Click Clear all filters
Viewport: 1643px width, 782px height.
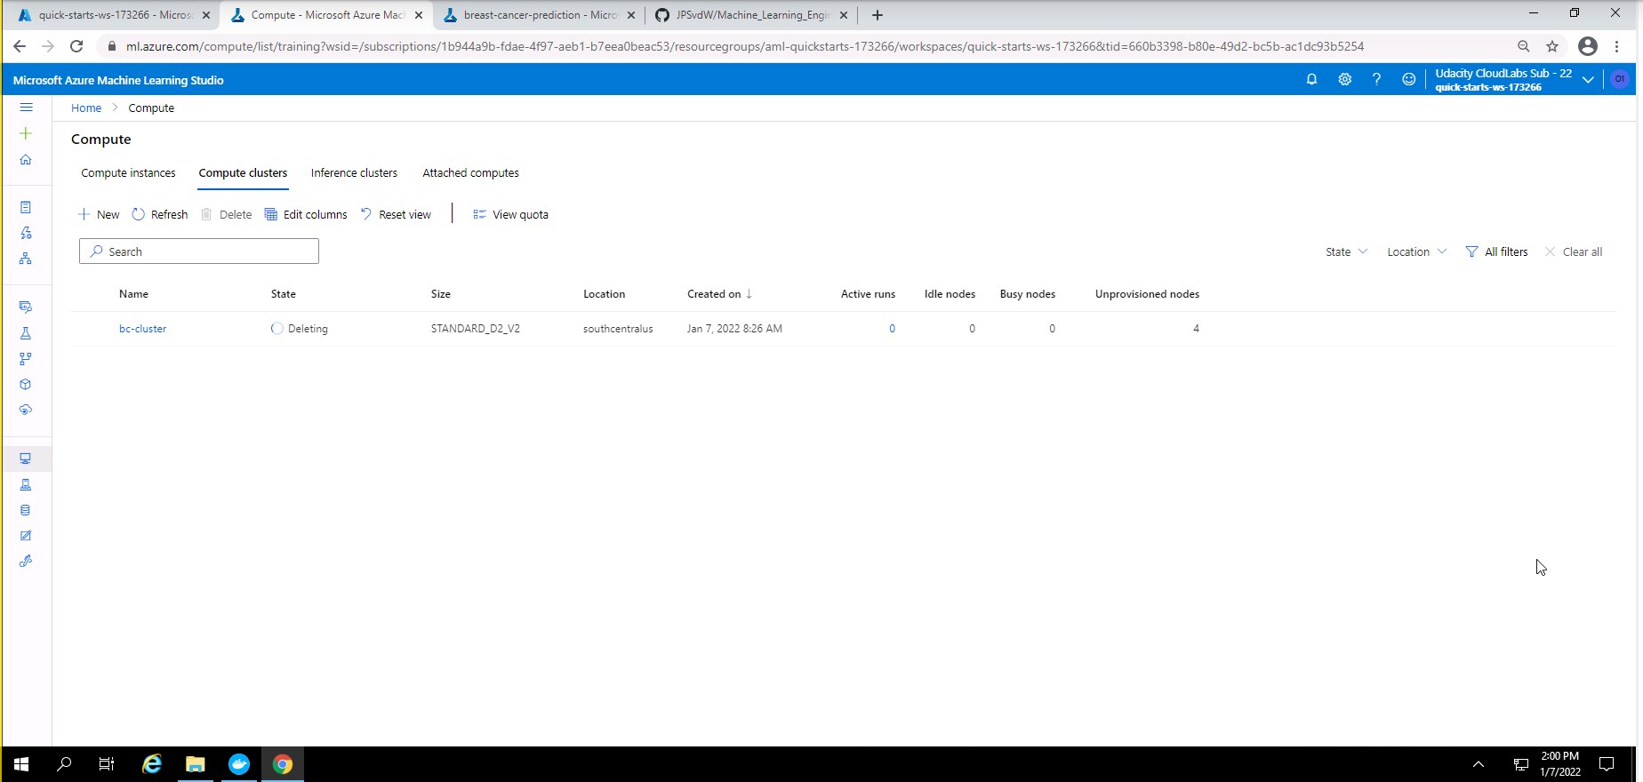1574,251
